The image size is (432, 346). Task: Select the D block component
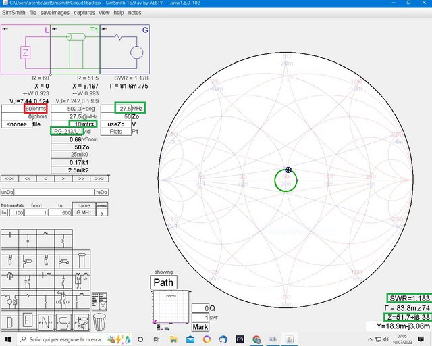10,322
